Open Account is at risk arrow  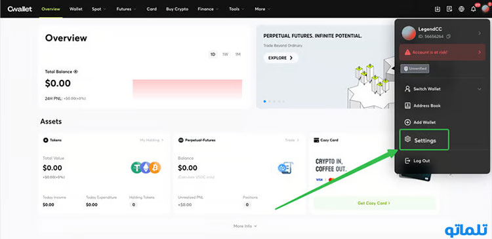pyautogui.click(x=480, y=52)
